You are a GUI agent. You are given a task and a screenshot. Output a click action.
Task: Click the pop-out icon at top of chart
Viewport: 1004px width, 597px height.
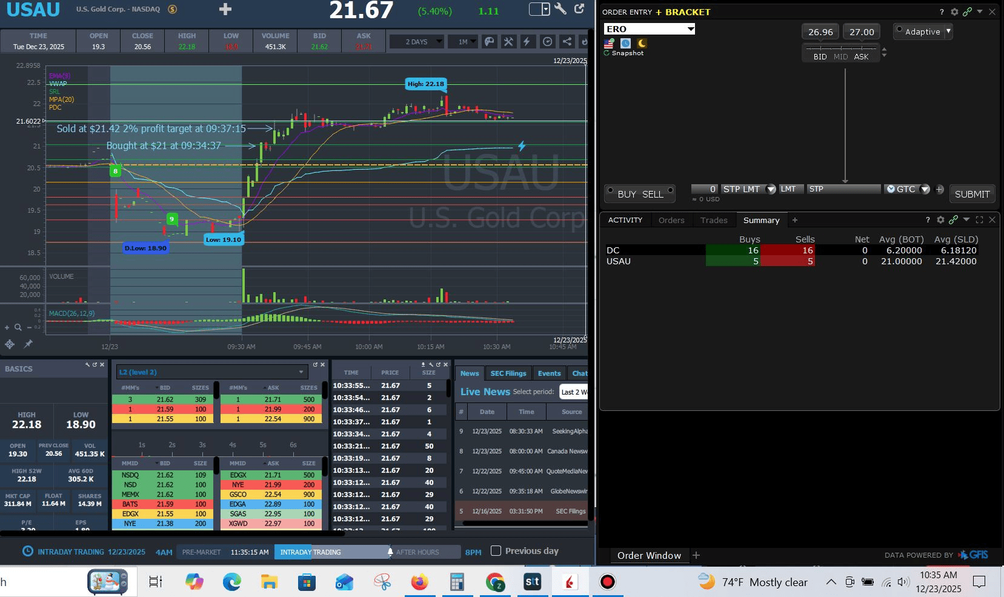pos(580,9)
